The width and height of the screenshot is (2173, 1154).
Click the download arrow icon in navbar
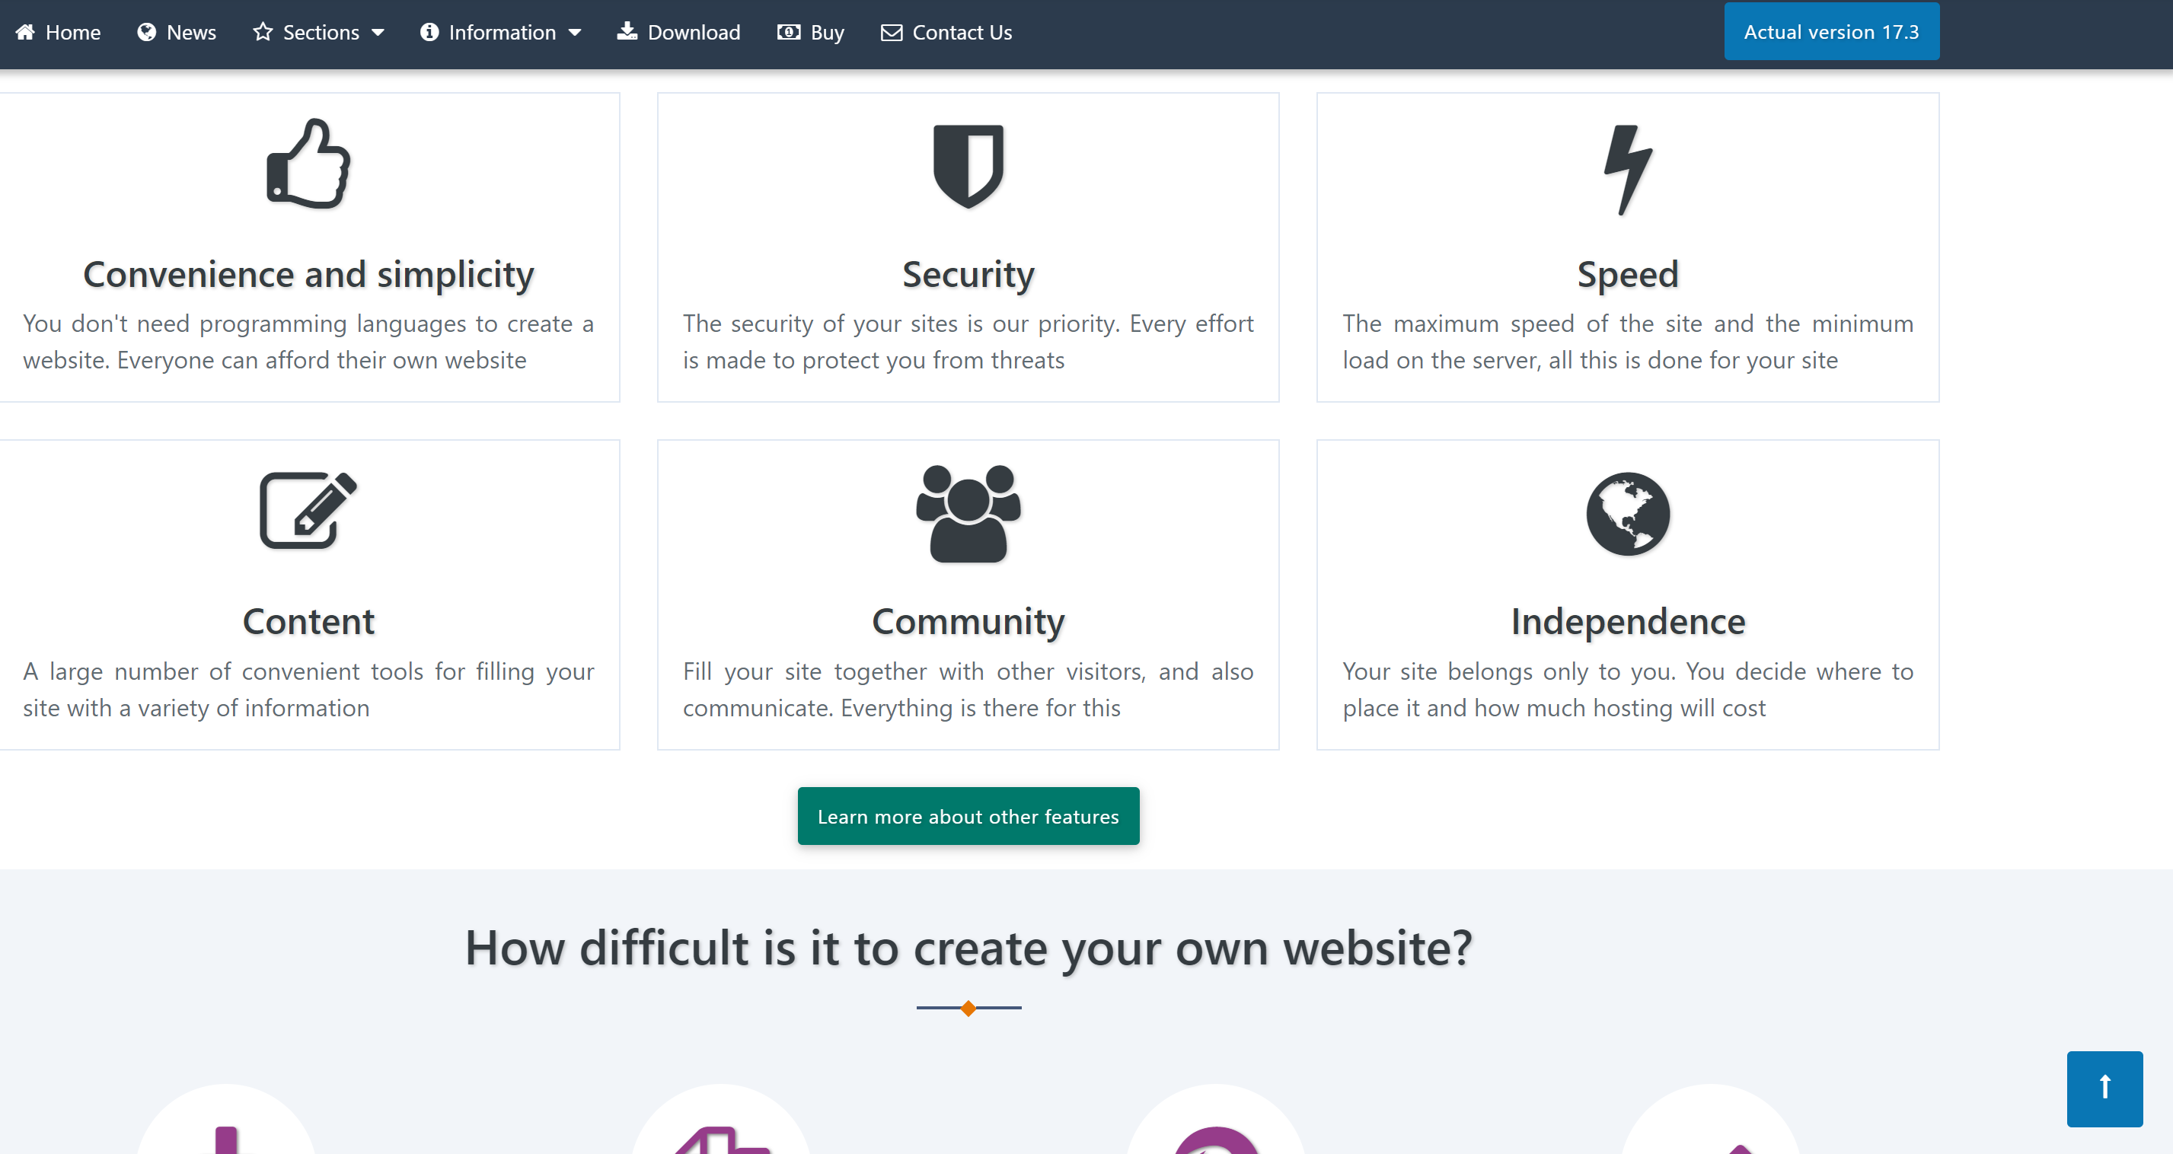[x=627, y=31]
